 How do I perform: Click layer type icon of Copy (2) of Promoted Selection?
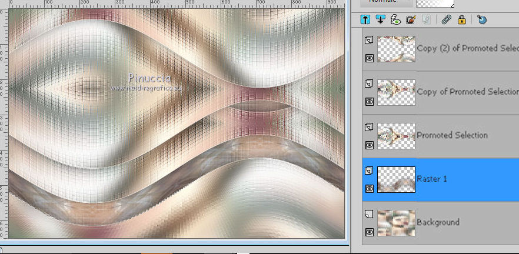(x=369, y=40)
